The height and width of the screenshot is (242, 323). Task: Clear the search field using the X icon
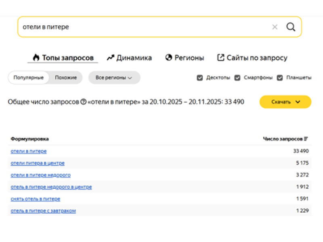point(275,27)
